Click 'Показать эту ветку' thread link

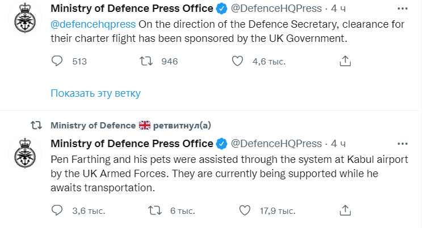[95, 93]
